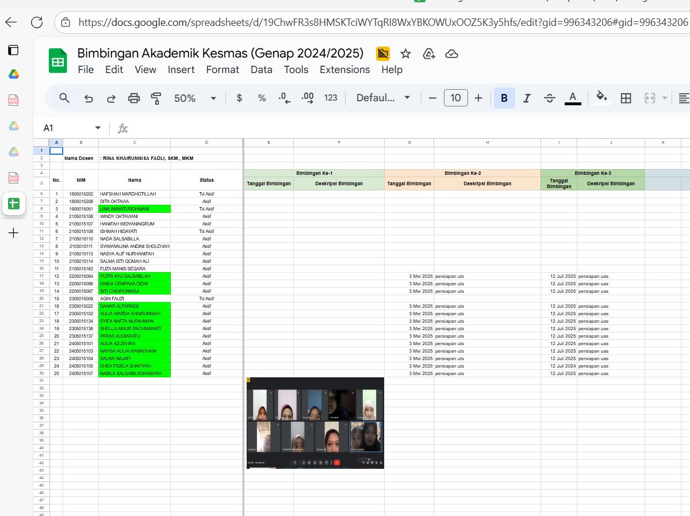Click the Borders grid icon
The width and height of the screenshot is (690, 516).
626,98
